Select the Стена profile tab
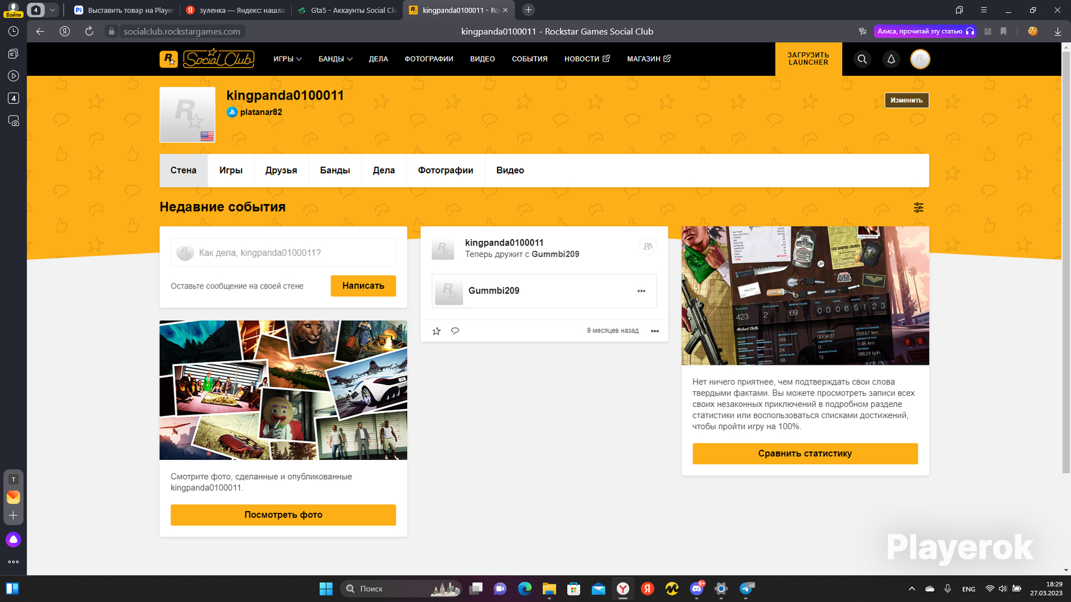 click(184, 170)
